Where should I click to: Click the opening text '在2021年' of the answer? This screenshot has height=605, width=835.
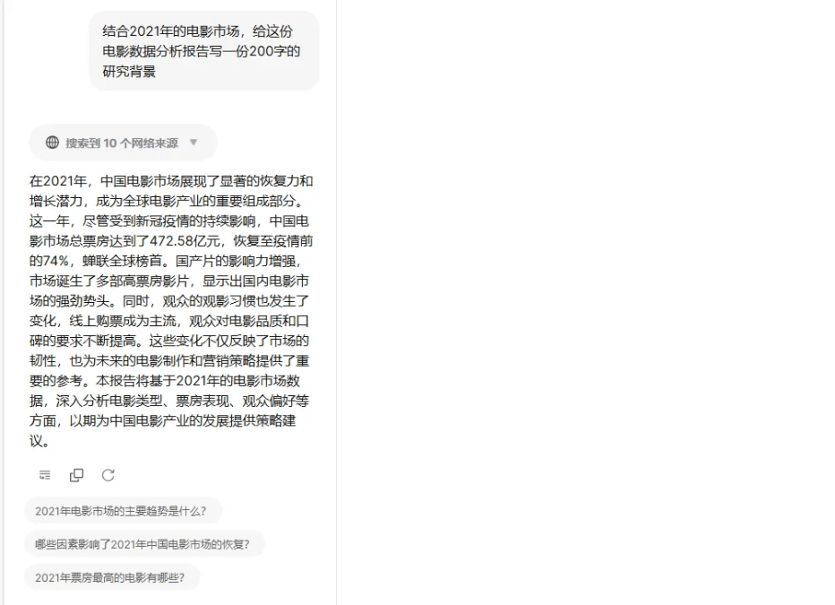pyautogui.click(x=58, y=181)
